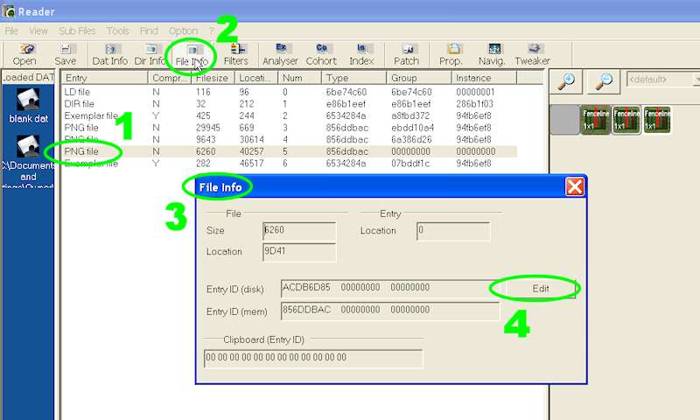Click the Entry ID (mem) field
The image size is (700, 420).
point(390,311)
